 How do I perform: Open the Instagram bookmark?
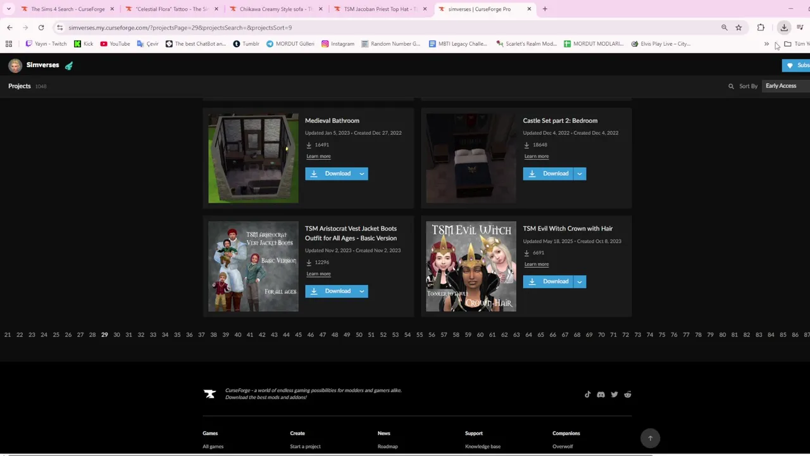coord(338,44)
